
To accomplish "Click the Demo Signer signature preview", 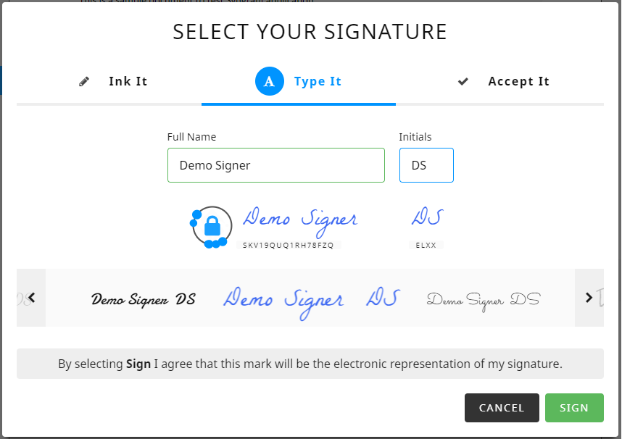I will [301, 217].
